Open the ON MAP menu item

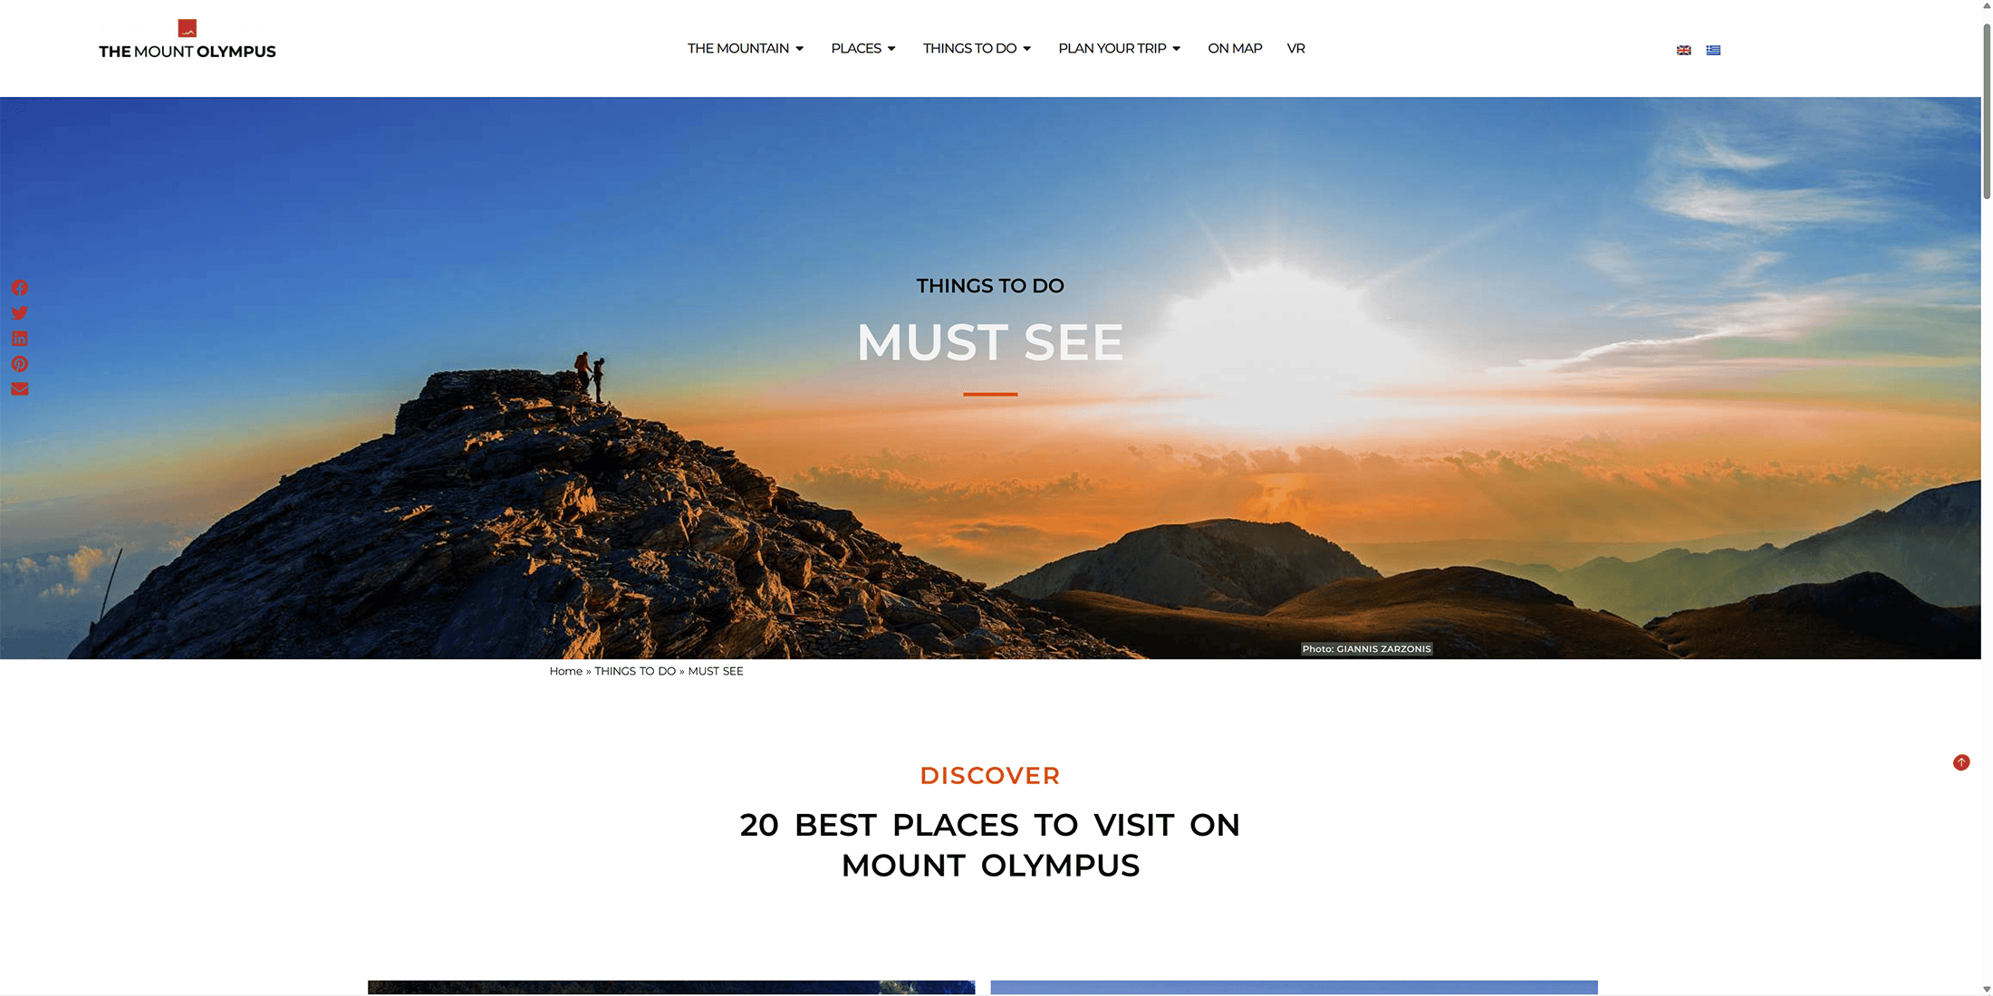click(1235, 48)
